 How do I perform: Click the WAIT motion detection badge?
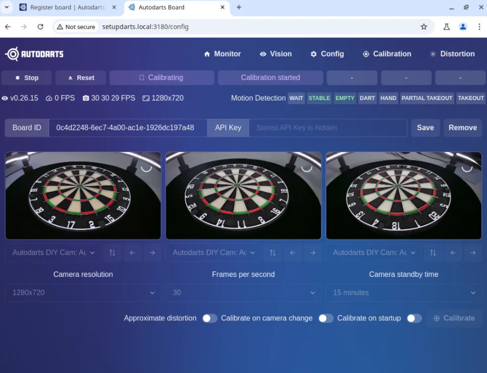(x=296, y=98)
